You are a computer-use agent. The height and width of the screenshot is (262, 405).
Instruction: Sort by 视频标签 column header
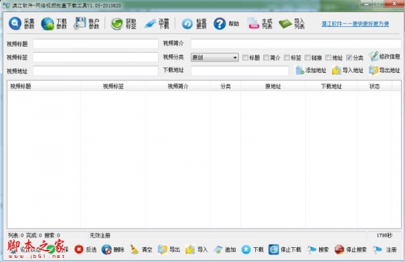tap(113, 86)
